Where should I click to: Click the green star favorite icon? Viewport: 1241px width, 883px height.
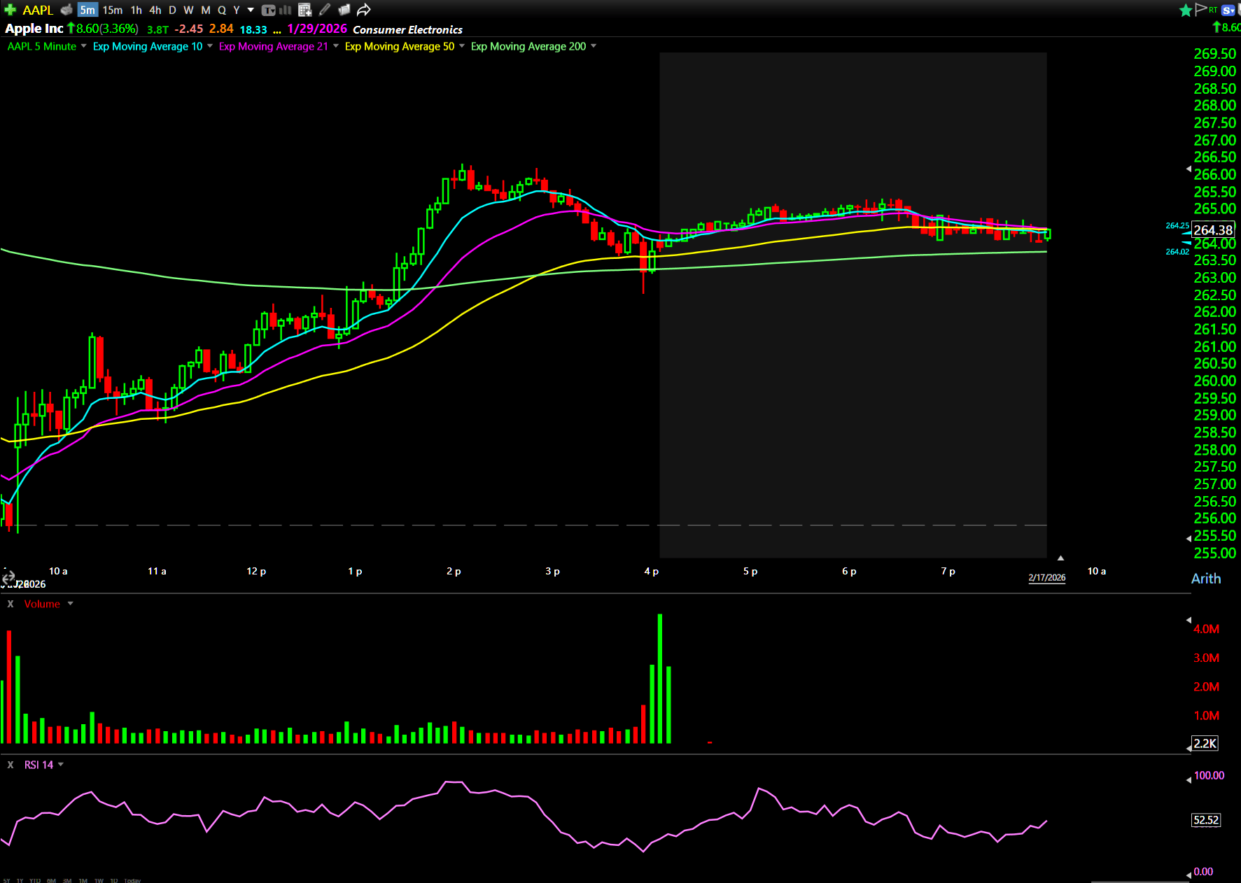[x=1186, y=10]
